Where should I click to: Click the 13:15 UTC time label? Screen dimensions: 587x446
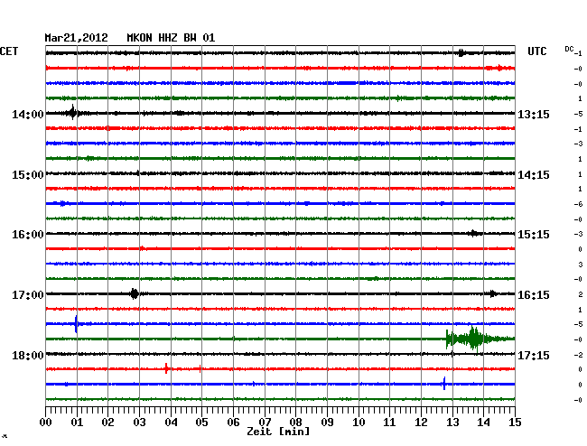(534, 114)
